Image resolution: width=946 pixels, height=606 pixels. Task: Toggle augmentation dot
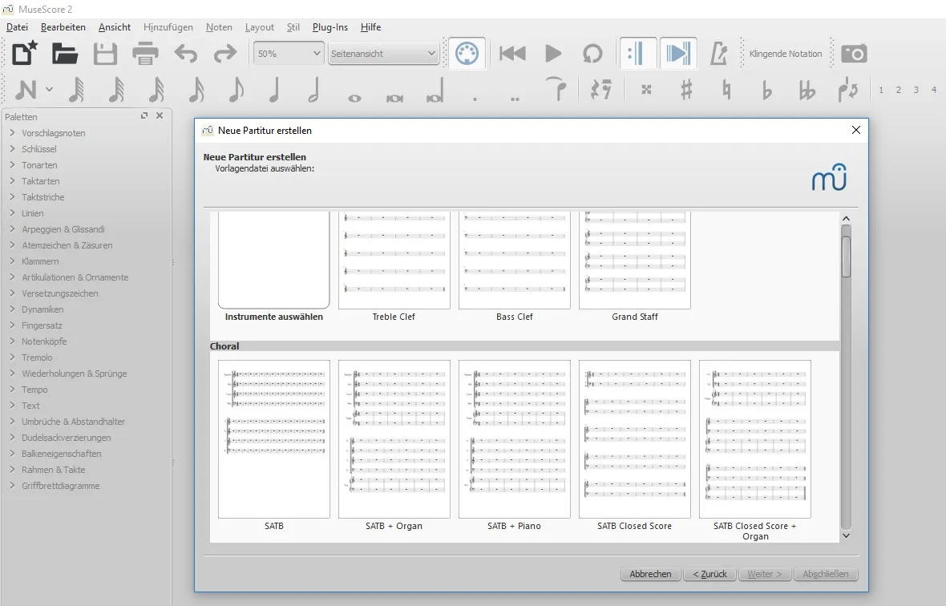(475, 99)
